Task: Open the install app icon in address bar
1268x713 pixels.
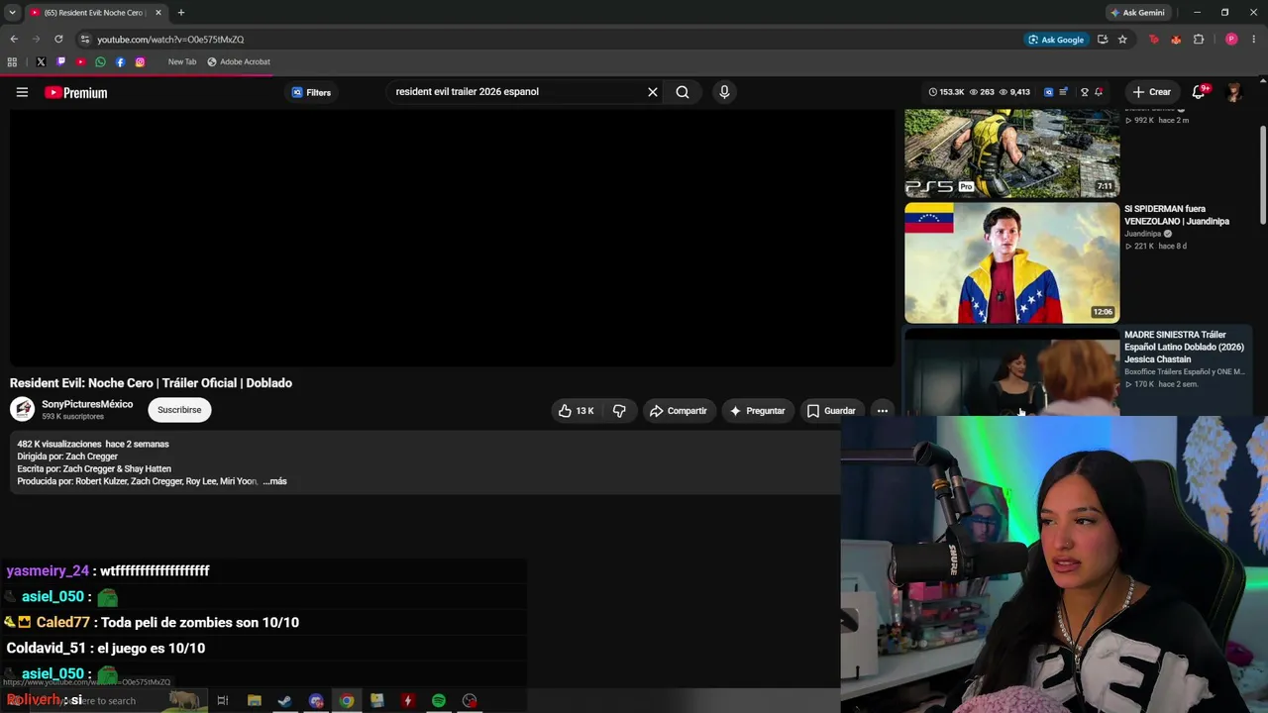Action: pyautogui.click(x=1103, y=40)
